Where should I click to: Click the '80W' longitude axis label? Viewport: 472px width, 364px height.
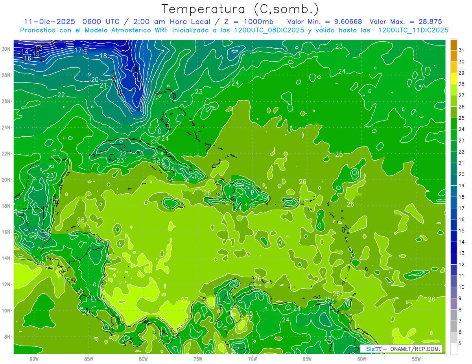click(143, 359)
